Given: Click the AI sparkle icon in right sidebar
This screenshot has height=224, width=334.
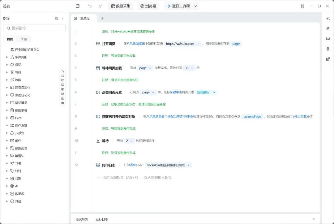Looking at the screenshot, I should coord(328,19).
